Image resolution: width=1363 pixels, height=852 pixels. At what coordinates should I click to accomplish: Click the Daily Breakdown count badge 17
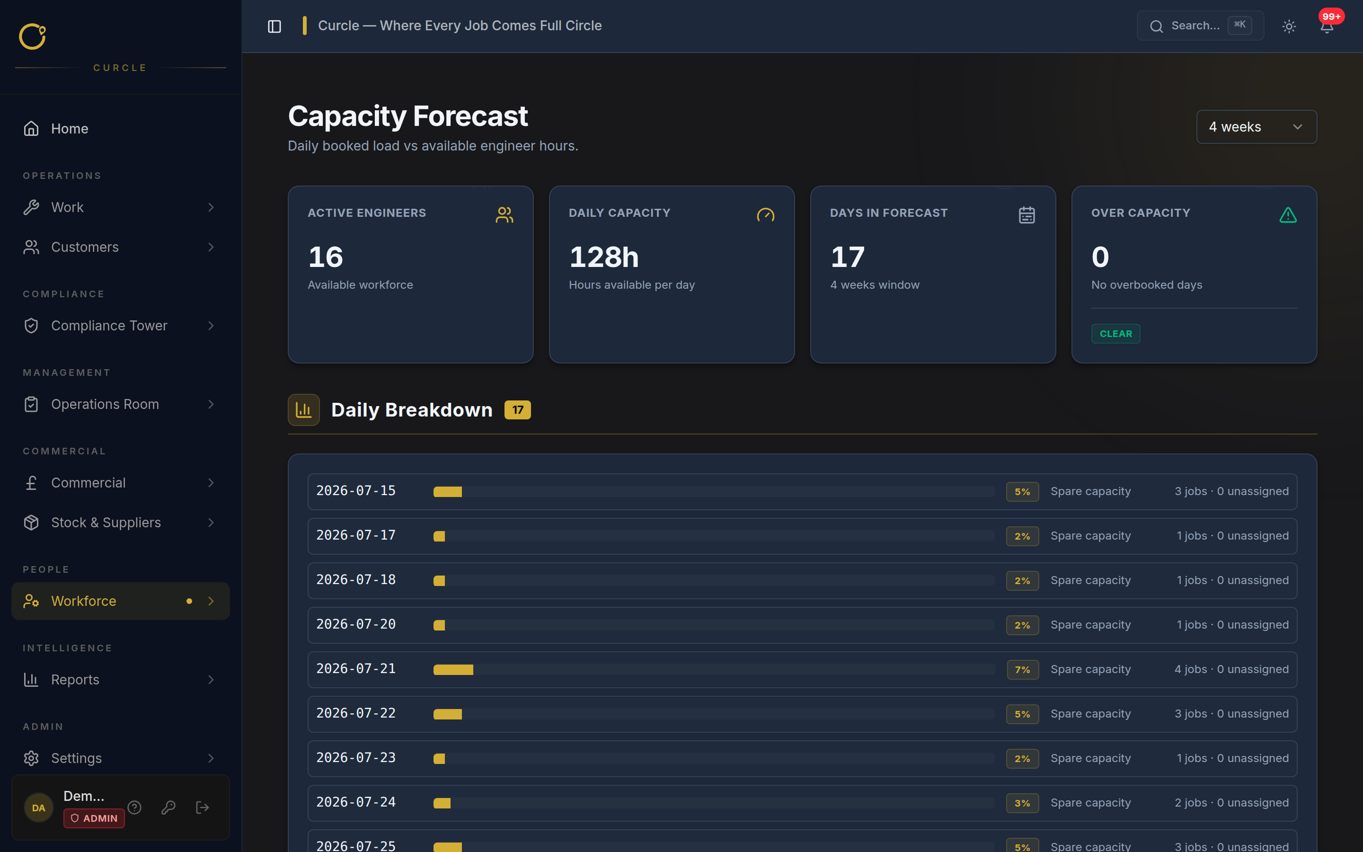point(517,409)
